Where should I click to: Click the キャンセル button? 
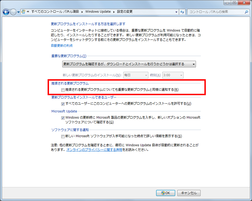tap(189, 193)
